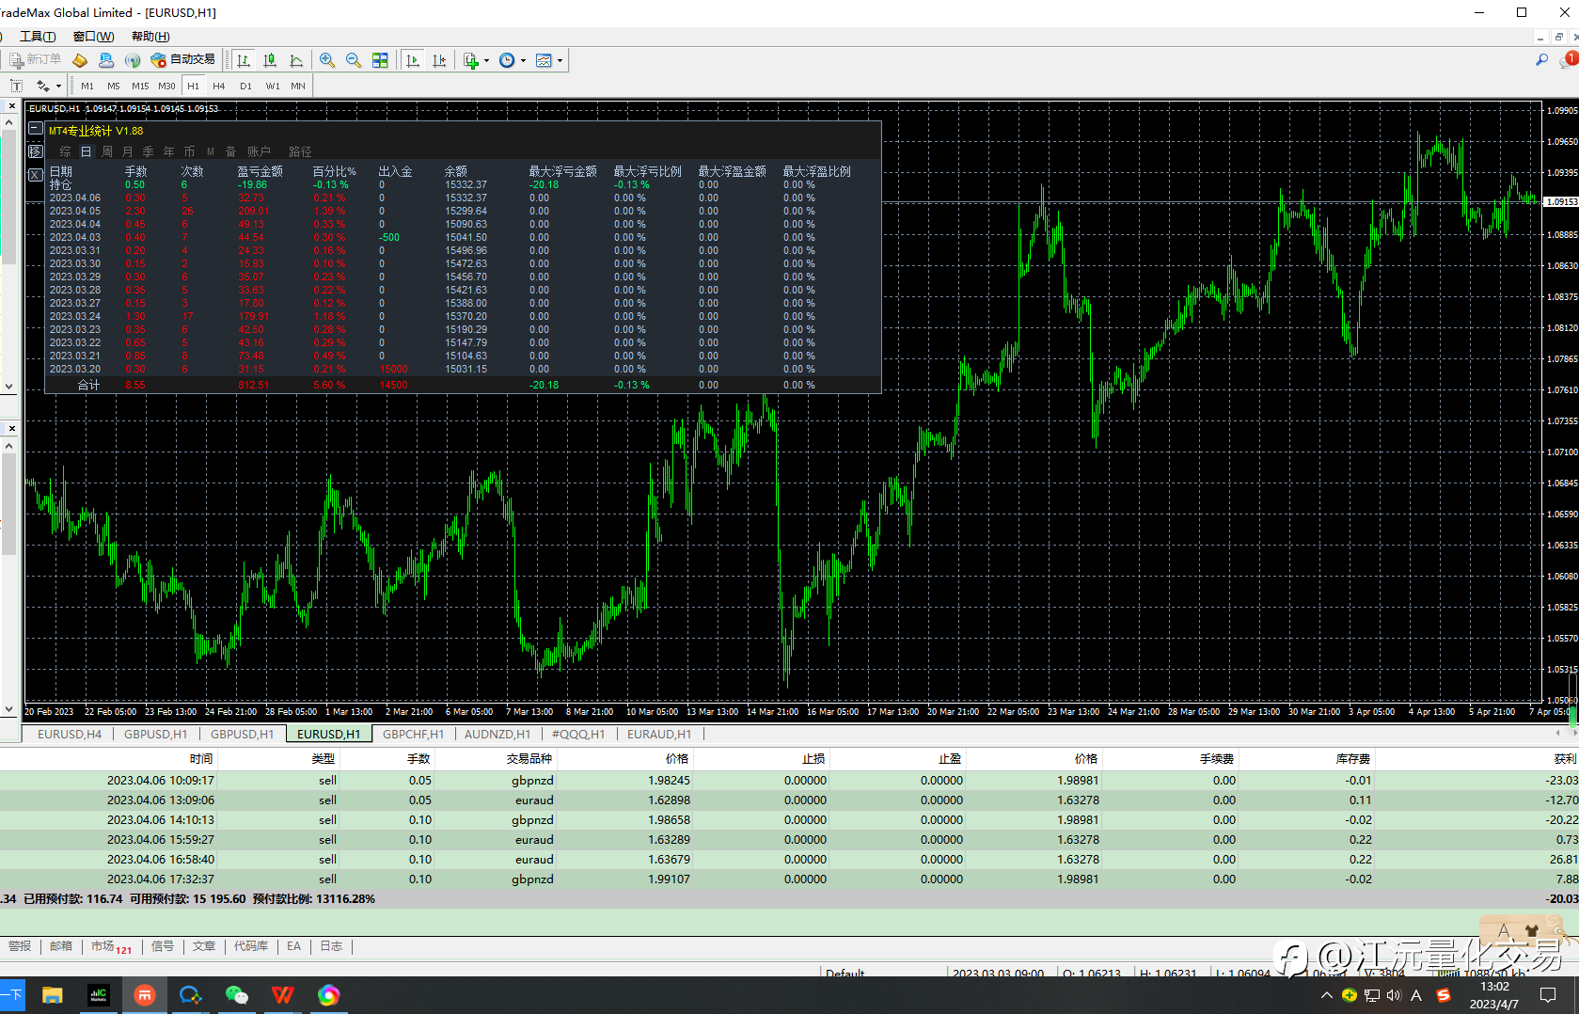Expand the chart periods clock dropdown
Image resolution: width=1579 pixels, height=1014 pixels.
click(523, 61)
